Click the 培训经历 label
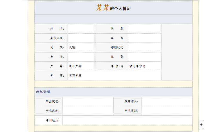205x132 pixels. pos(53,120)
